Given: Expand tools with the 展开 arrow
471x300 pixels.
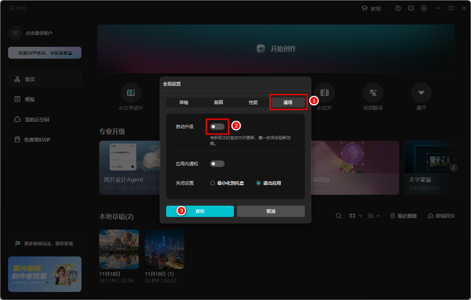Looking at the screenshot, I should tap(421, 93).
